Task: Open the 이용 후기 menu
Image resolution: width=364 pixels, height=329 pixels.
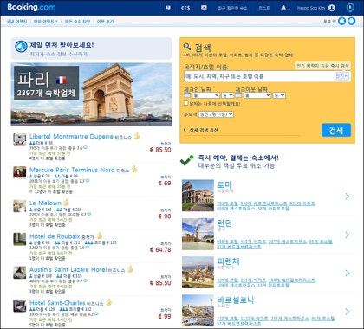Action: (105, 22)
